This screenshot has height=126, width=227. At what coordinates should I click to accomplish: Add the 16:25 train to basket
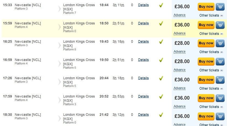220,43
